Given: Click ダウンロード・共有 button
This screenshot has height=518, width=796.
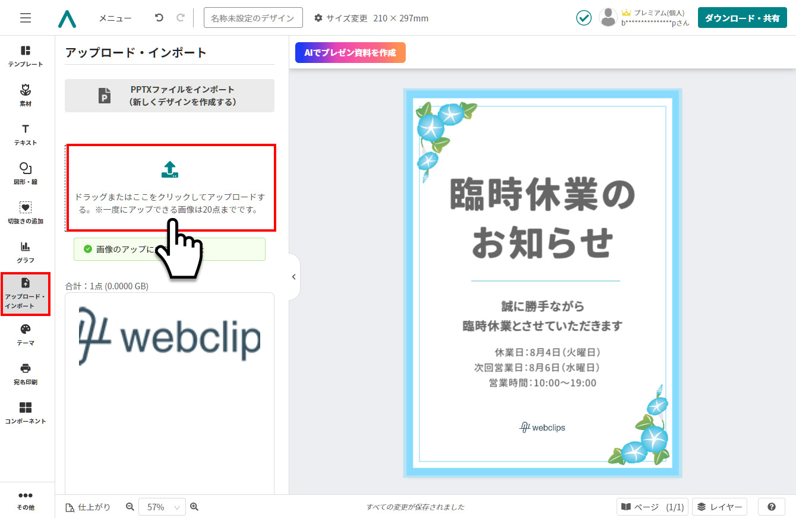Looking at the screenshot, I should (x=742, y=18).
